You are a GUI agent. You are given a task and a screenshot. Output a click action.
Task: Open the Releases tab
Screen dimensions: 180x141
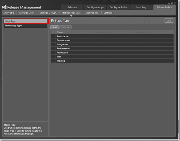[72, 7]
